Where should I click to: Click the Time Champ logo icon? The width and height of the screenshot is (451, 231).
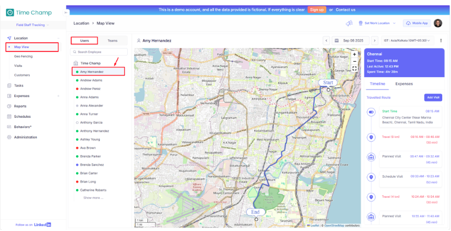[10, 12]
